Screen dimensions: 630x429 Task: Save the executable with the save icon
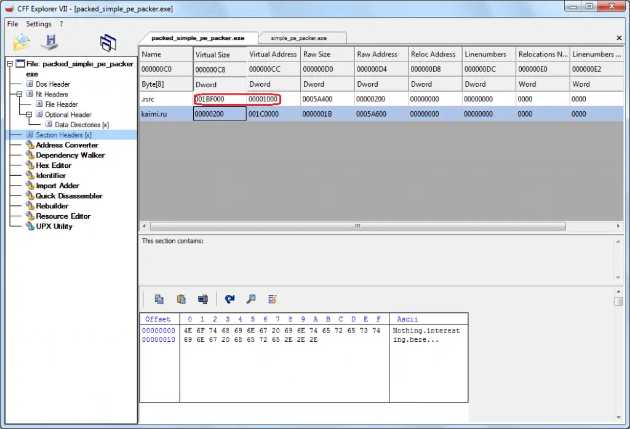point(49,41)
